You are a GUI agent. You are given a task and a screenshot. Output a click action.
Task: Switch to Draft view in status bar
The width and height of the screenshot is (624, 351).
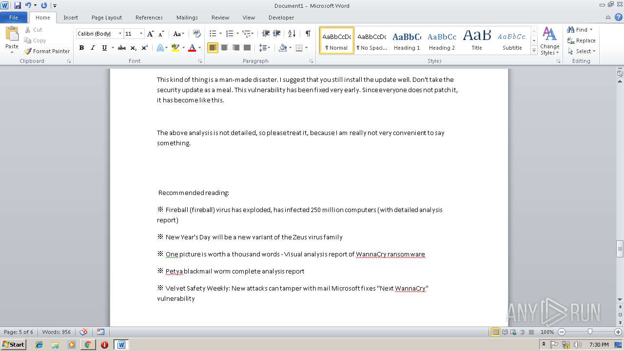pos(530,332)
